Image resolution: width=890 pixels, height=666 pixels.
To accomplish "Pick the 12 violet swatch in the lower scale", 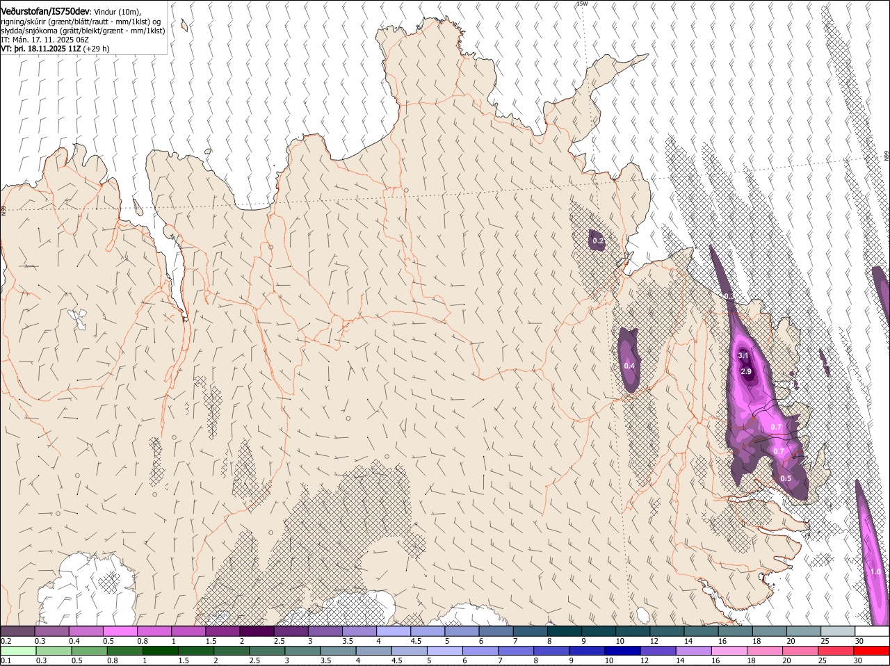I will coord(658,651).
